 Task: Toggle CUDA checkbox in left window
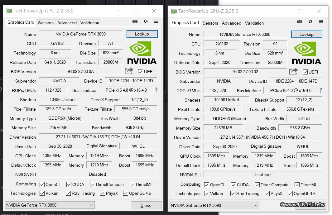(69, 184)
